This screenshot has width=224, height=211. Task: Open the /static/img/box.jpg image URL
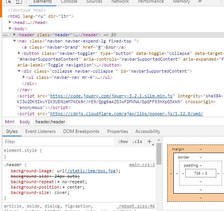pos(91,171)
